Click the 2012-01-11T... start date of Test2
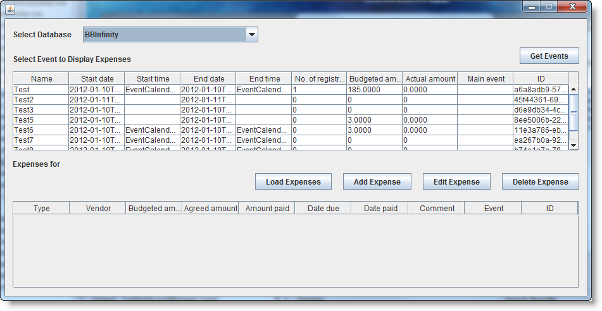Viewport: 602px width, 311px height. point(97,100)
